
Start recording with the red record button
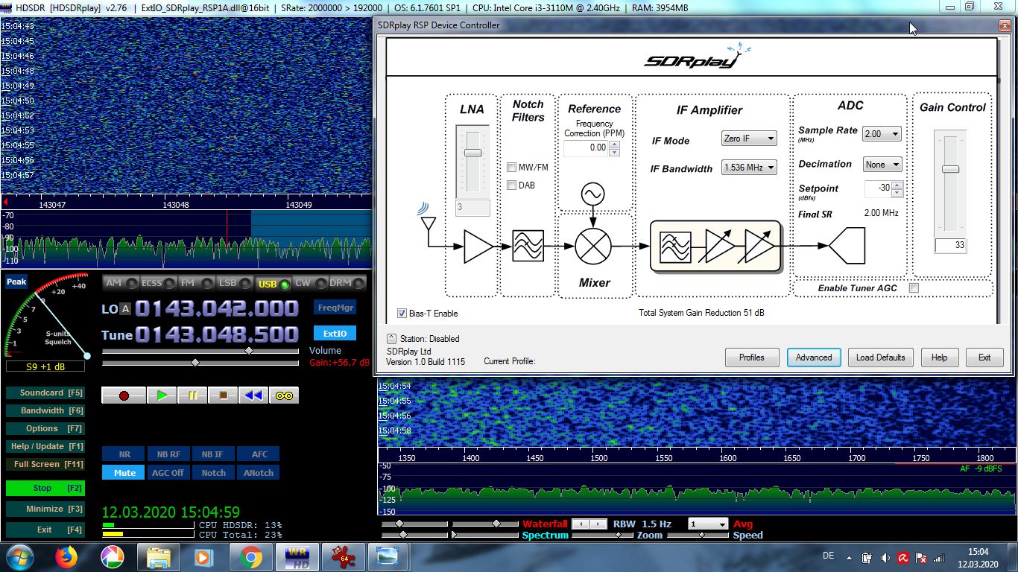[x=124, y=395]
